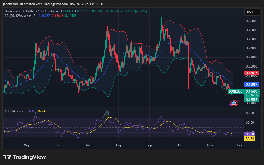Click the red 0.18616 upper band price tag
This screenshot has width=264, height=165.
[x=251, y=73]
